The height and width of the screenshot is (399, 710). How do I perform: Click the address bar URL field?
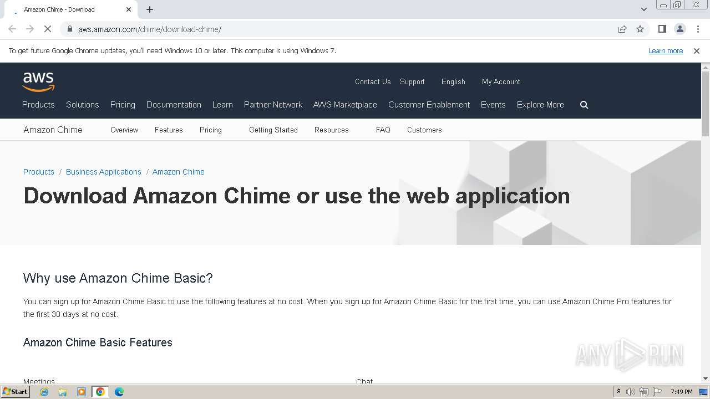[344, 29]
